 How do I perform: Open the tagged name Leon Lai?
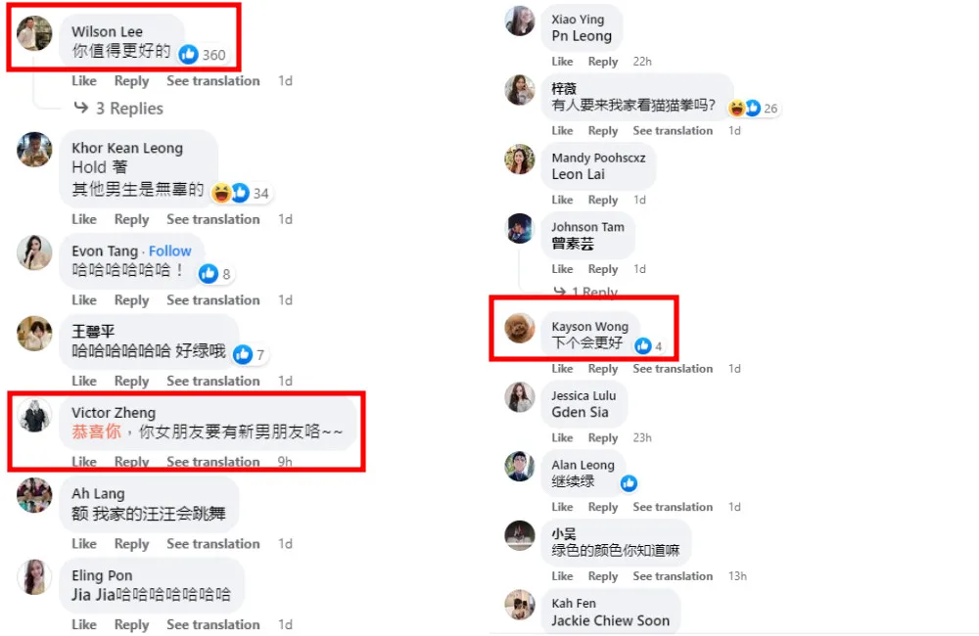[579, 175]
